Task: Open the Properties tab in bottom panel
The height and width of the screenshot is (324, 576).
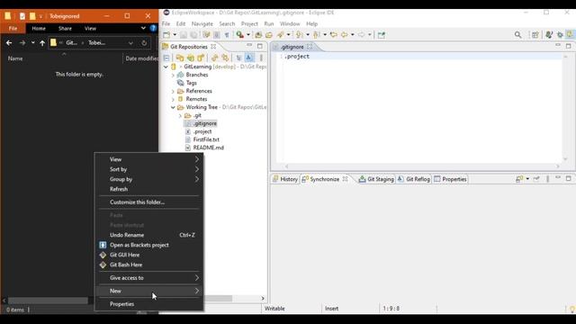Action: pos(450,179)
